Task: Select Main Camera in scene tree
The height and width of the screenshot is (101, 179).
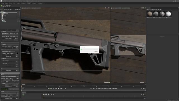Action: pos(6,13)
